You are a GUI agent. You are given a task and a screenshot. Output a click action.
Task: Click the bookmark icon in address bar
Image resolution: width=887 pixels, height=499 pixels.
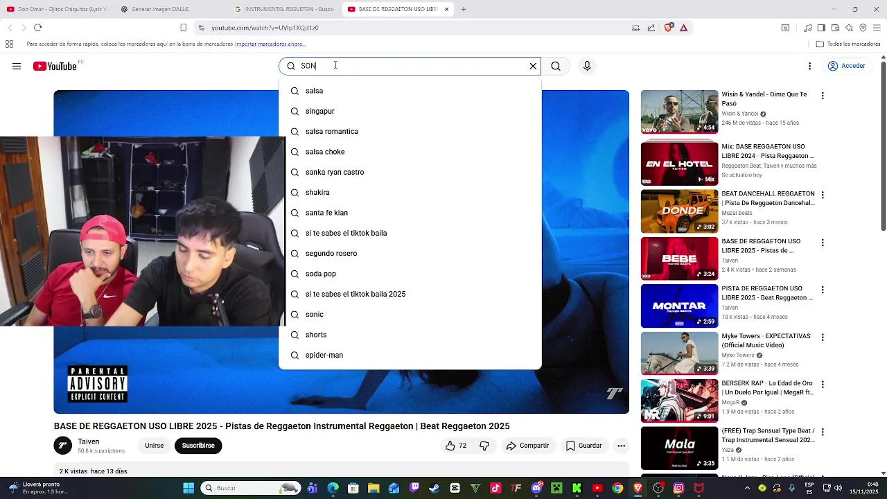click(x=183, y=28)
